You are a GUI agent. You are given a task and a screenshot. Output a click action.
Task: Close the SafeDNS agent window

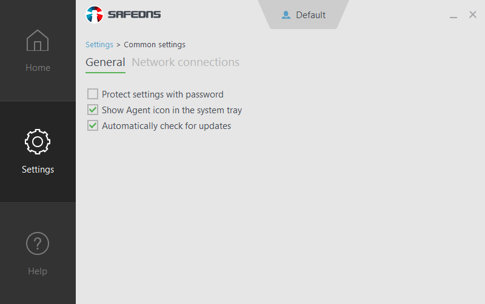coord(473,15)
